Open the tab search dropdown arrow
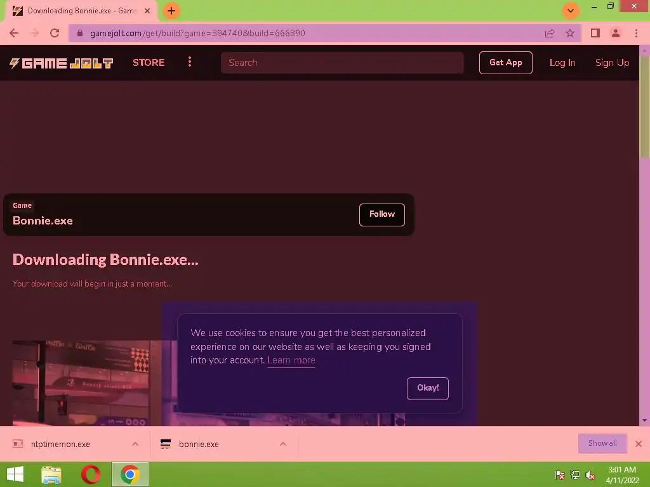 [571, 11]
